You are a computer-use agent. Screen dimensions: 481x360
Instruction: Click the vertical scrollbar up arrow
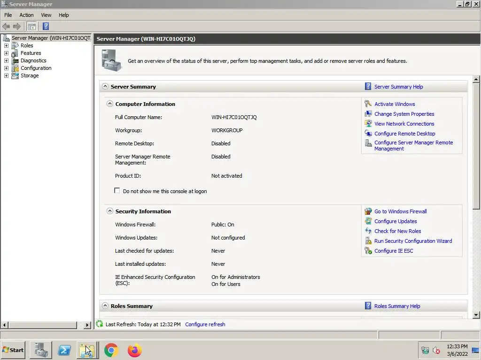coord(476,79)
